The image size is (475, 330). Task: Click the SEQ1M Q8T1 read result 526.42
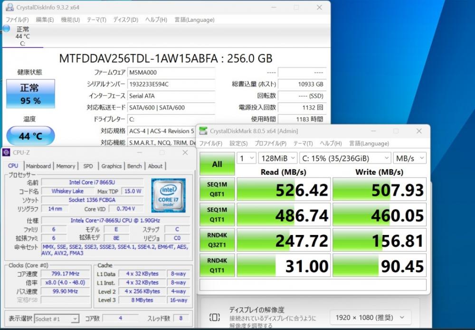(284, 189)
